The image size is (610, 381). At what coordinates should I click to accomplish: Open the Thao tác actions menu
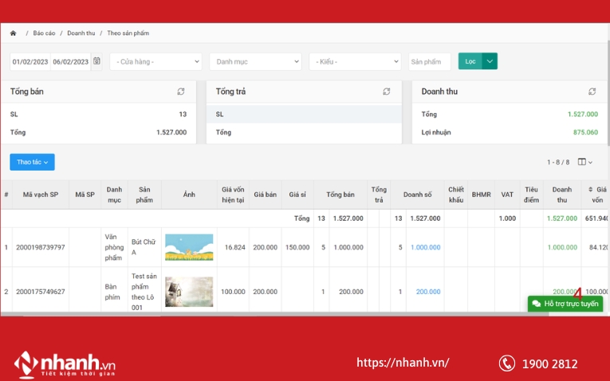pos(32,162)
